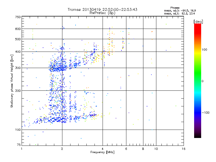The image size is (216, 162).
Task: Click the red top of the phase colorbar
Action: coord(198,26)
